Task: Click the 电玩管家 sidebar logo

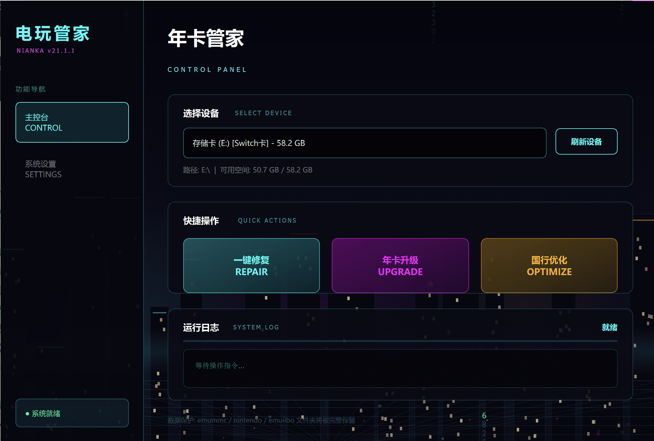Action: click(53, 33)
